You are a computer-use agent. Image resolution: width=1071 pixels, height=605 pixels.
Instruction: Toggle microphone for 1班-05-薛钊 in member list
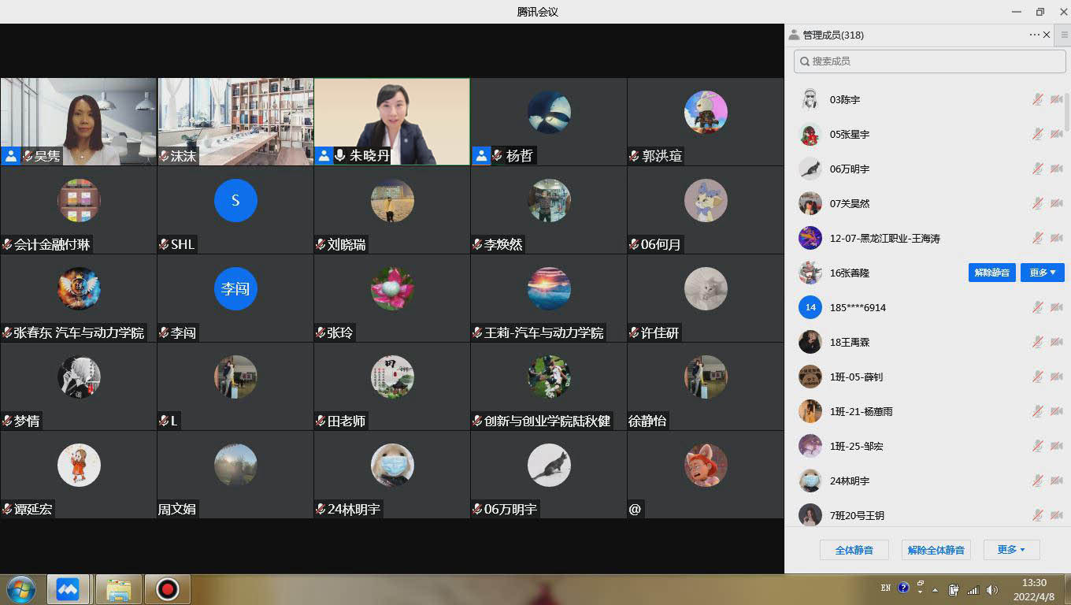click(x=1038, y=377)
